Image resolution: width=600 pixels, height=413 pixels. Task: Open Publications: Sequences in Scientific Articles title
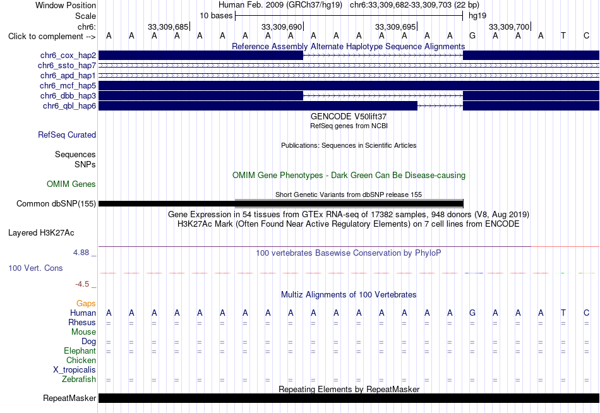pyautogui.click(x=349, y=145)
